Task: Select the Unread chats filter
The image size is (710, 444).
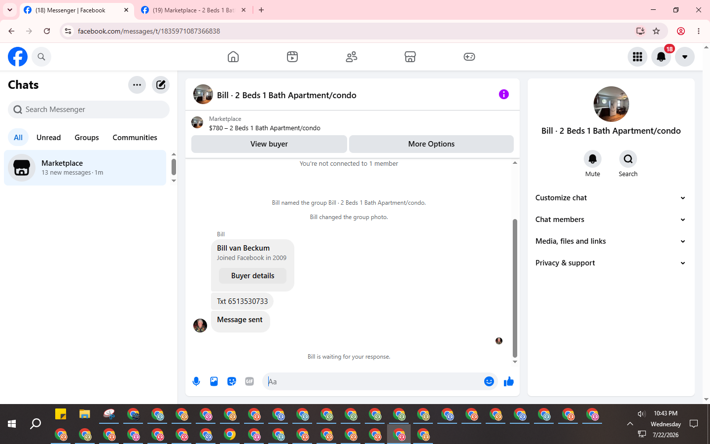Action: pyautogui.click(x=49, y=138)
